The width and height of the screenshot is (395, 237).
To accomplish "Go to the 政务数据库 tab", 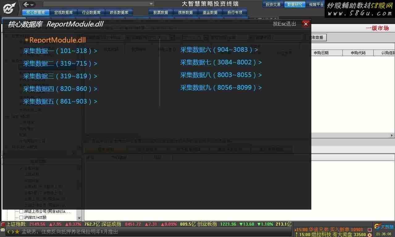I will [119, 12].
